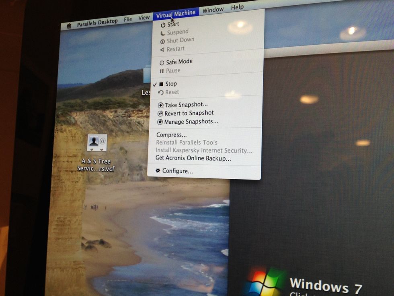Open the Parallels Desktop menu
This screenshot has width=394, height=296.
pyautogui.click(x=97, y=23)
